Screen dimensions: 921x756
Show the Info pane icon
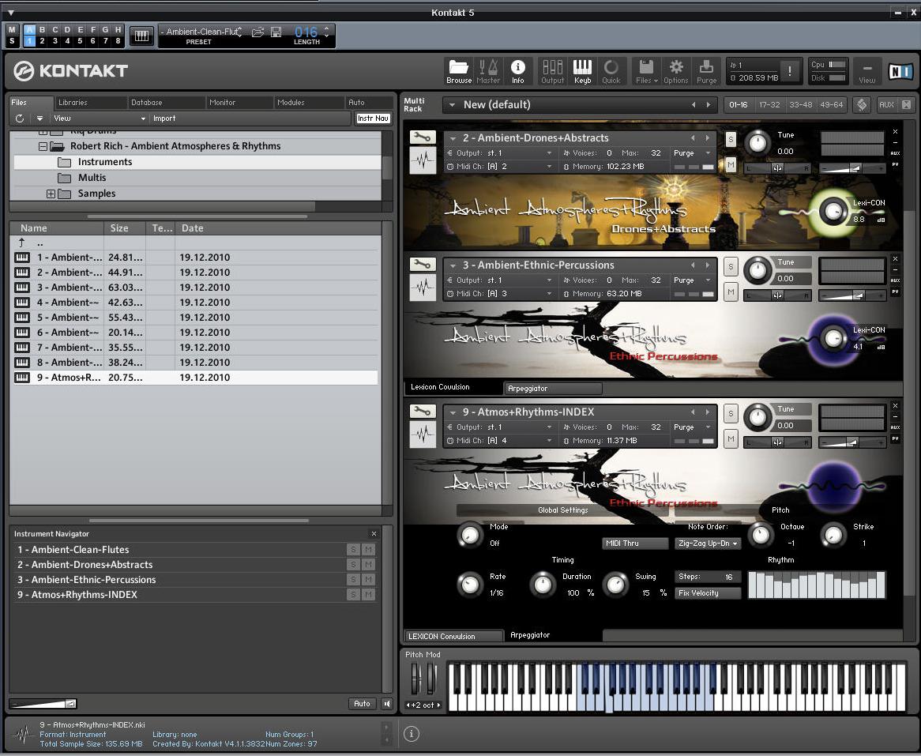[517, 72]
